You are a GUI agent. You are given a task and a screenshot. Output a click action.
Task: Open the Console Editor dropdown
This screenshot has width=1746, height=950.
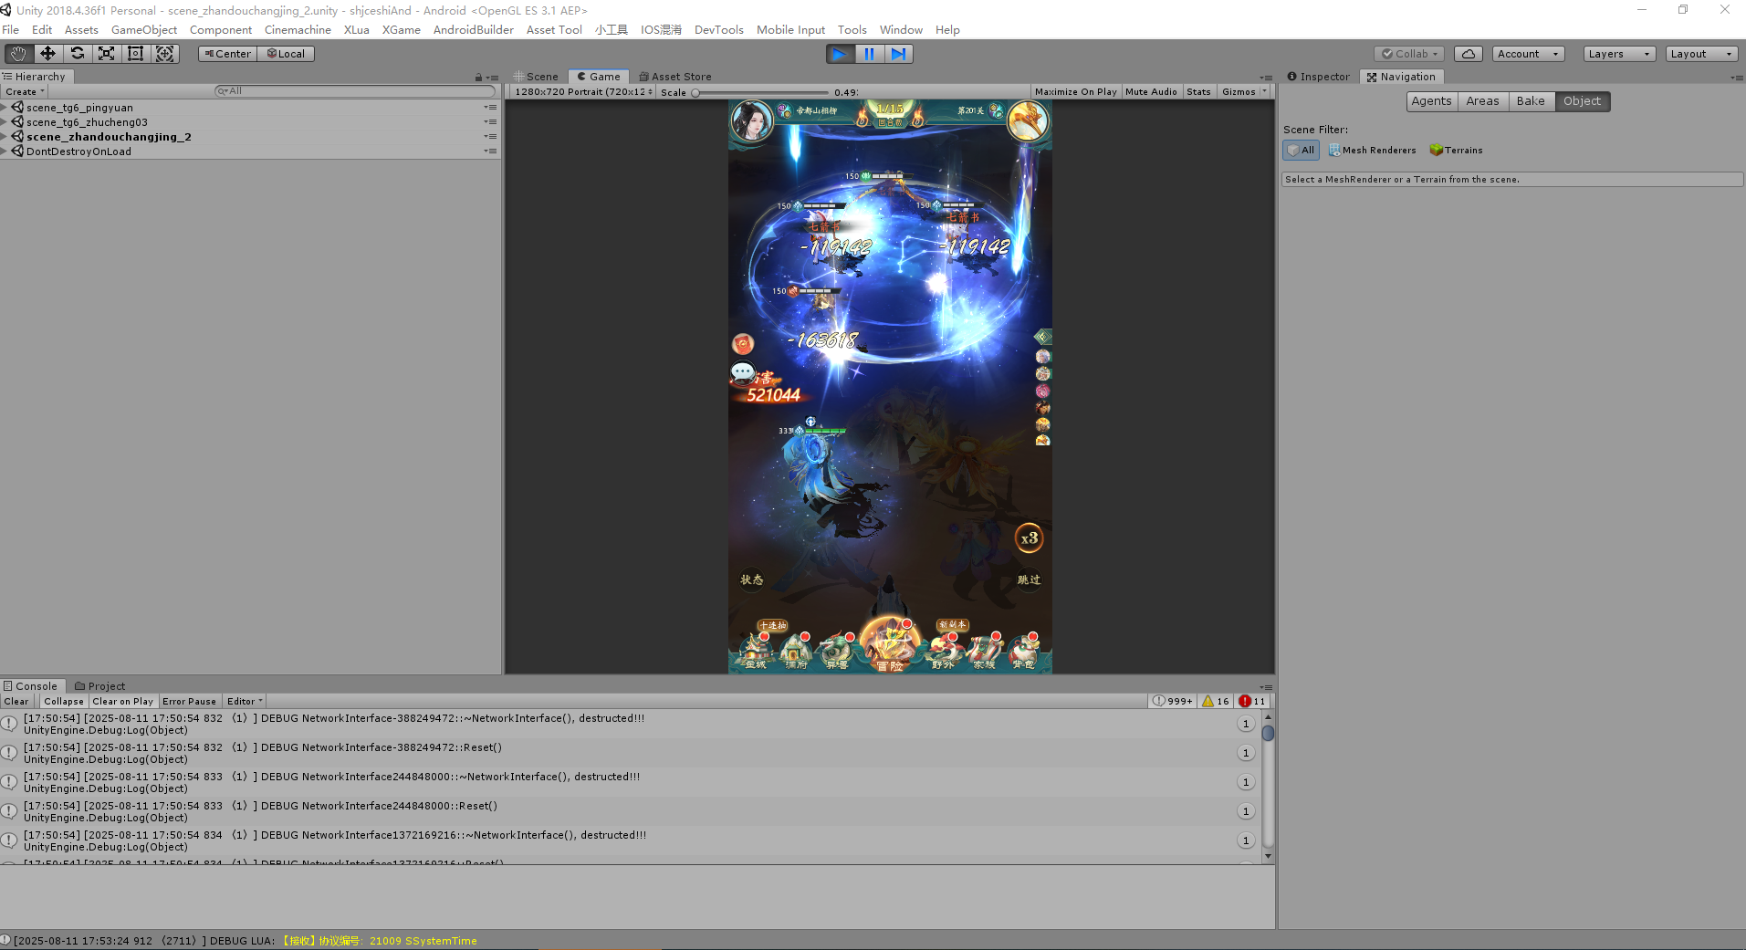pos(244,701)
